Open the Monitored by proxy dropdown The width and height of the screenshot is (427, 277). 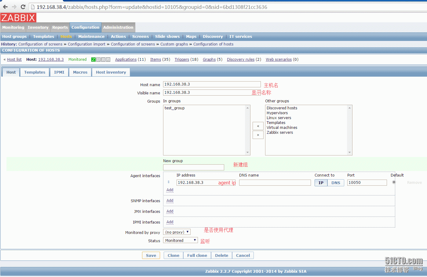tap(177, 232)
